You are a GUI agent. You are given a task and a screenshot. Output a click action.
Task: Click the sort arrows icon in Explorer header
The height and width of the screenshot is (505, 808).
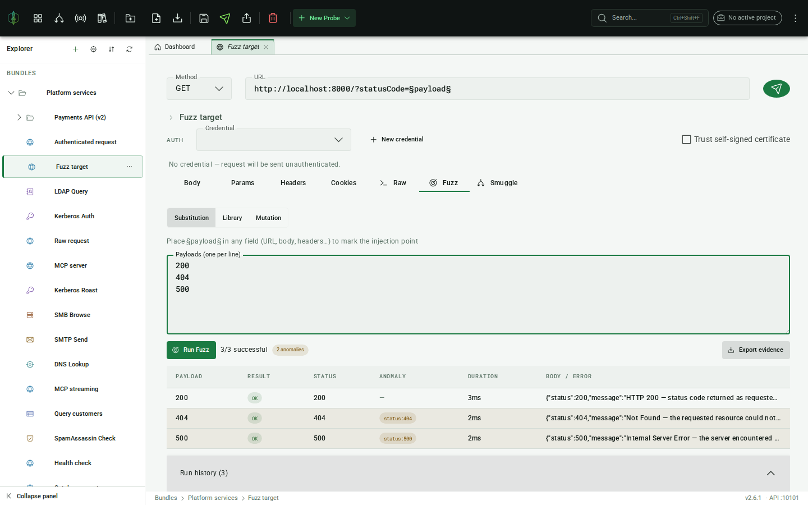click(111, 49)
